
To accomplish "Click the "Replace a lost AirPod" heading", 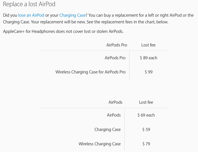I will 29,4.
